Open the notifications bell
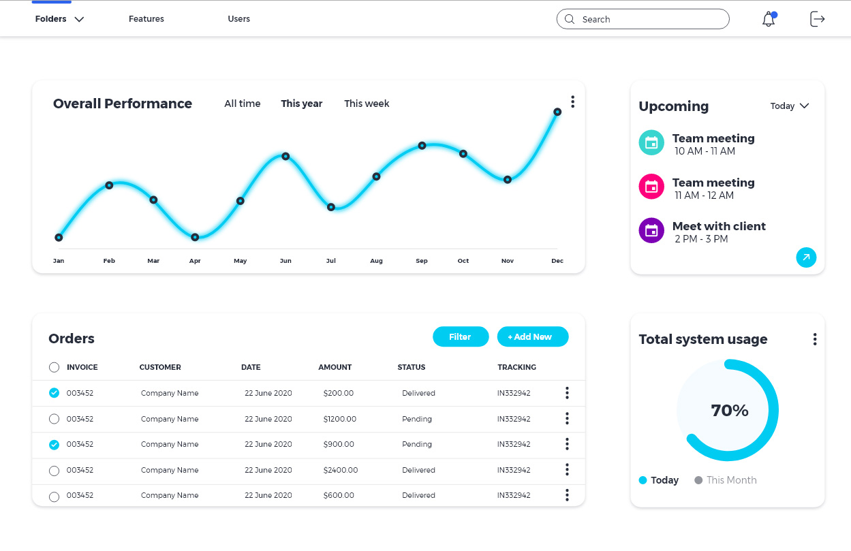This screenshot has height=551, width=851. [769, 20]
